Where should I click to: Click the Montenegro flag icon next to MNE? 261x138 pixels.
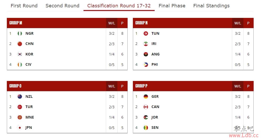click(20, 117)
